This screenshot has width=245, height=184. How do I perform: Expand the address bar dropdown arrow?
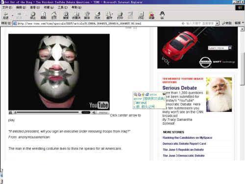[217, 24]
